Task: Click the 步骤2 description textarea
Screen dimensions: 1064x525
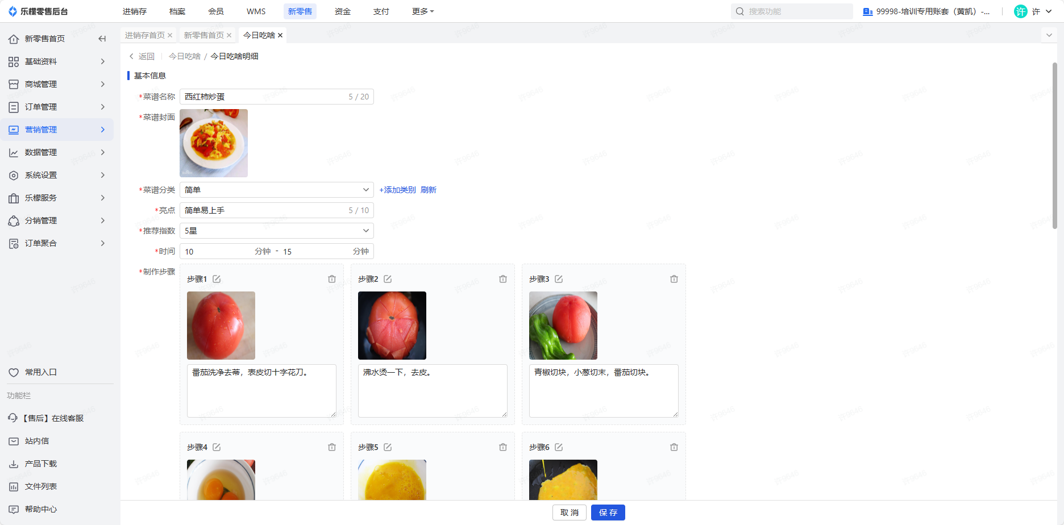Action: (433, 391)
